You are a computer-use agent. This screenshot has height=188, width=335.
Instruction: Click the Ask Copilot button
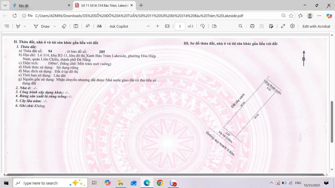click(119, 26)
